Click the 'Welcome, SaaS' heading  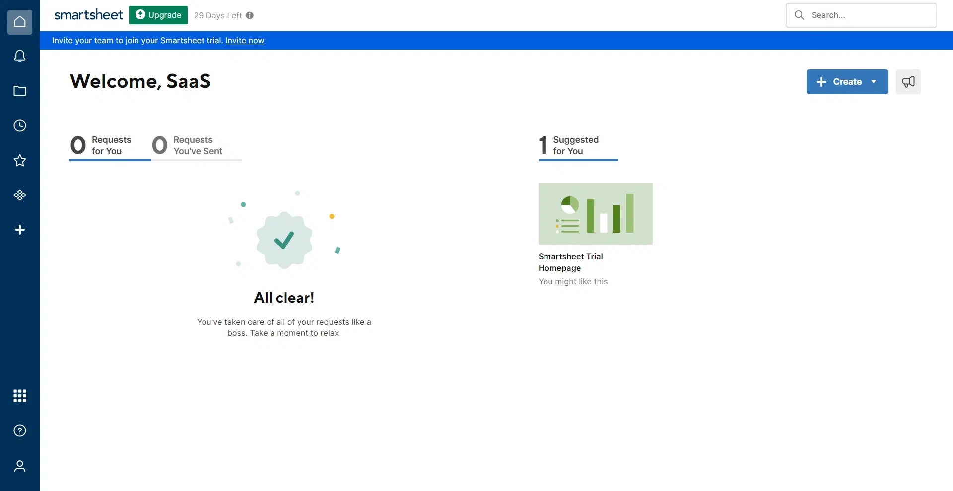pos(140,81)
